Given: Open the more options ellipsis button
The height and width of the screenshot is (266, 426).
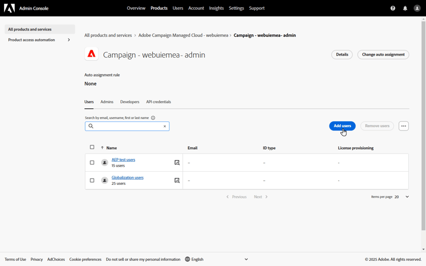Looking at the screenshot, I should click(403, 126).
